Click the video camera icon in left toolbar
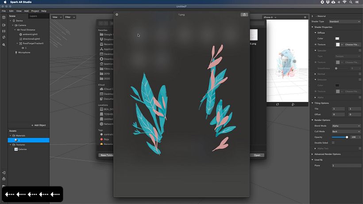Image resolution: width=363 pixels, height=204 pixels. (x=4, y=24)
